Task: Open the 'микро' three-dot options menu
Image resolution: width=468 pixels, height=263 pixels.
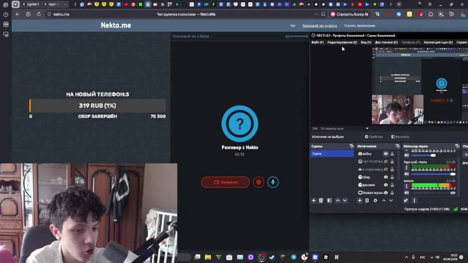Action: [406, 186]
